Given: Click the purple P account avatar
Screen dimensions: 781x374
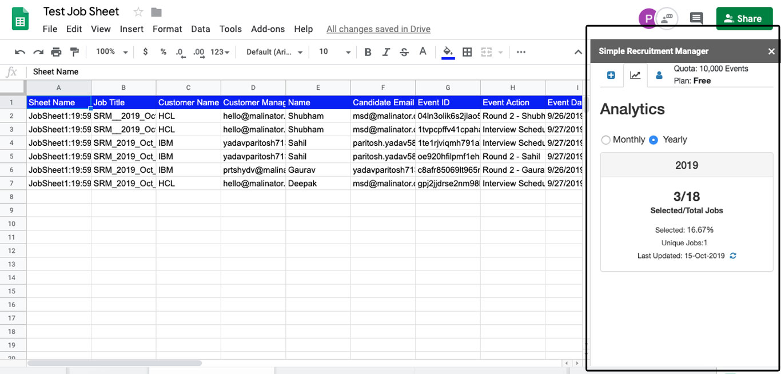Looking at the screenshot, I should coord(648,18).
